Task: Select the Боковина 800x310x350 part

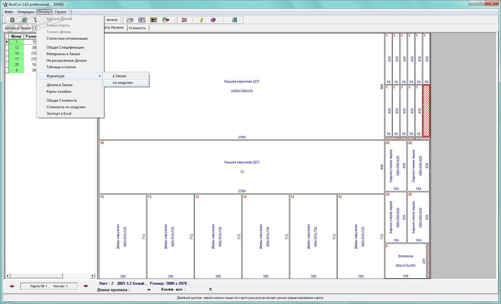Action: pos(406,261)
